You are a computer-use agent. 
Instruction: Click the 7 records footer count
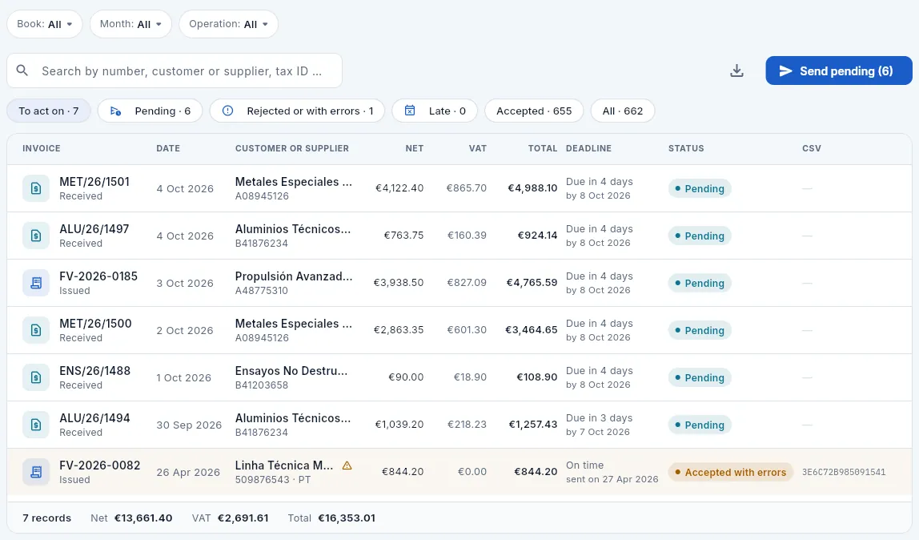pos(47,518)
